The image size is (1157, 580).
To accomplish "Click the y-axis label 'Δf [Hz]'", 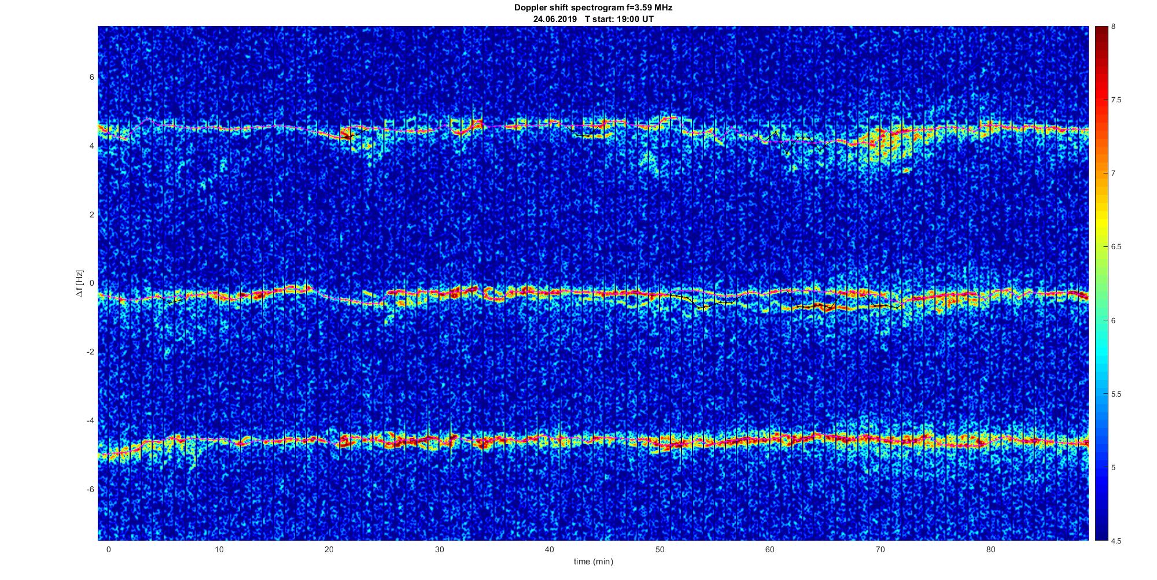I will (x=80, y=284).
